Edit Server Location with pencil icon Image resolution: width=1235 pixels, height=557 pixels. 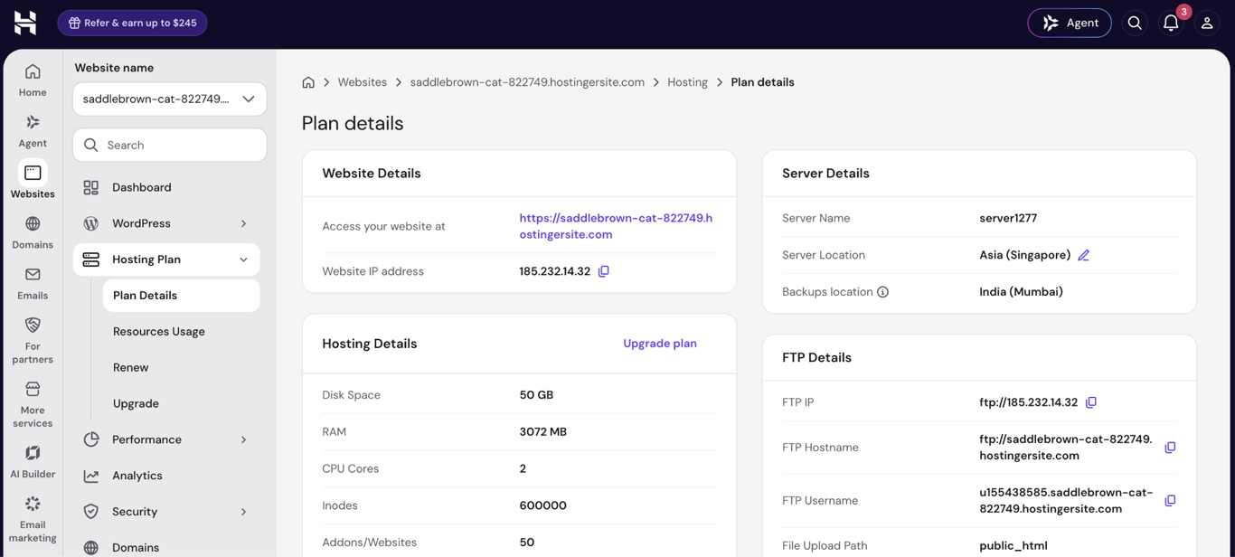[1083, 256]
